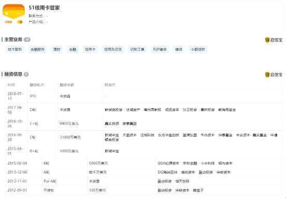Image resolution: width=286 pixels, height=199 pixels.
Task: Click the 2013-12-06 date cell
Action: [17, 172]
